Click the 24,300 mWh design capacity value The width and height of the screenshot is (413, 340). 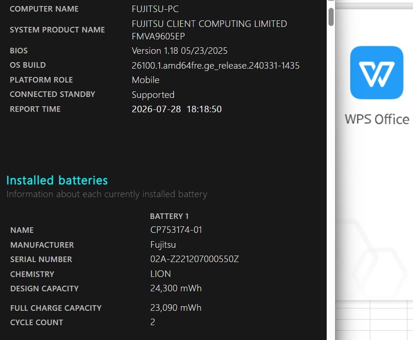[x=176, y=288]
